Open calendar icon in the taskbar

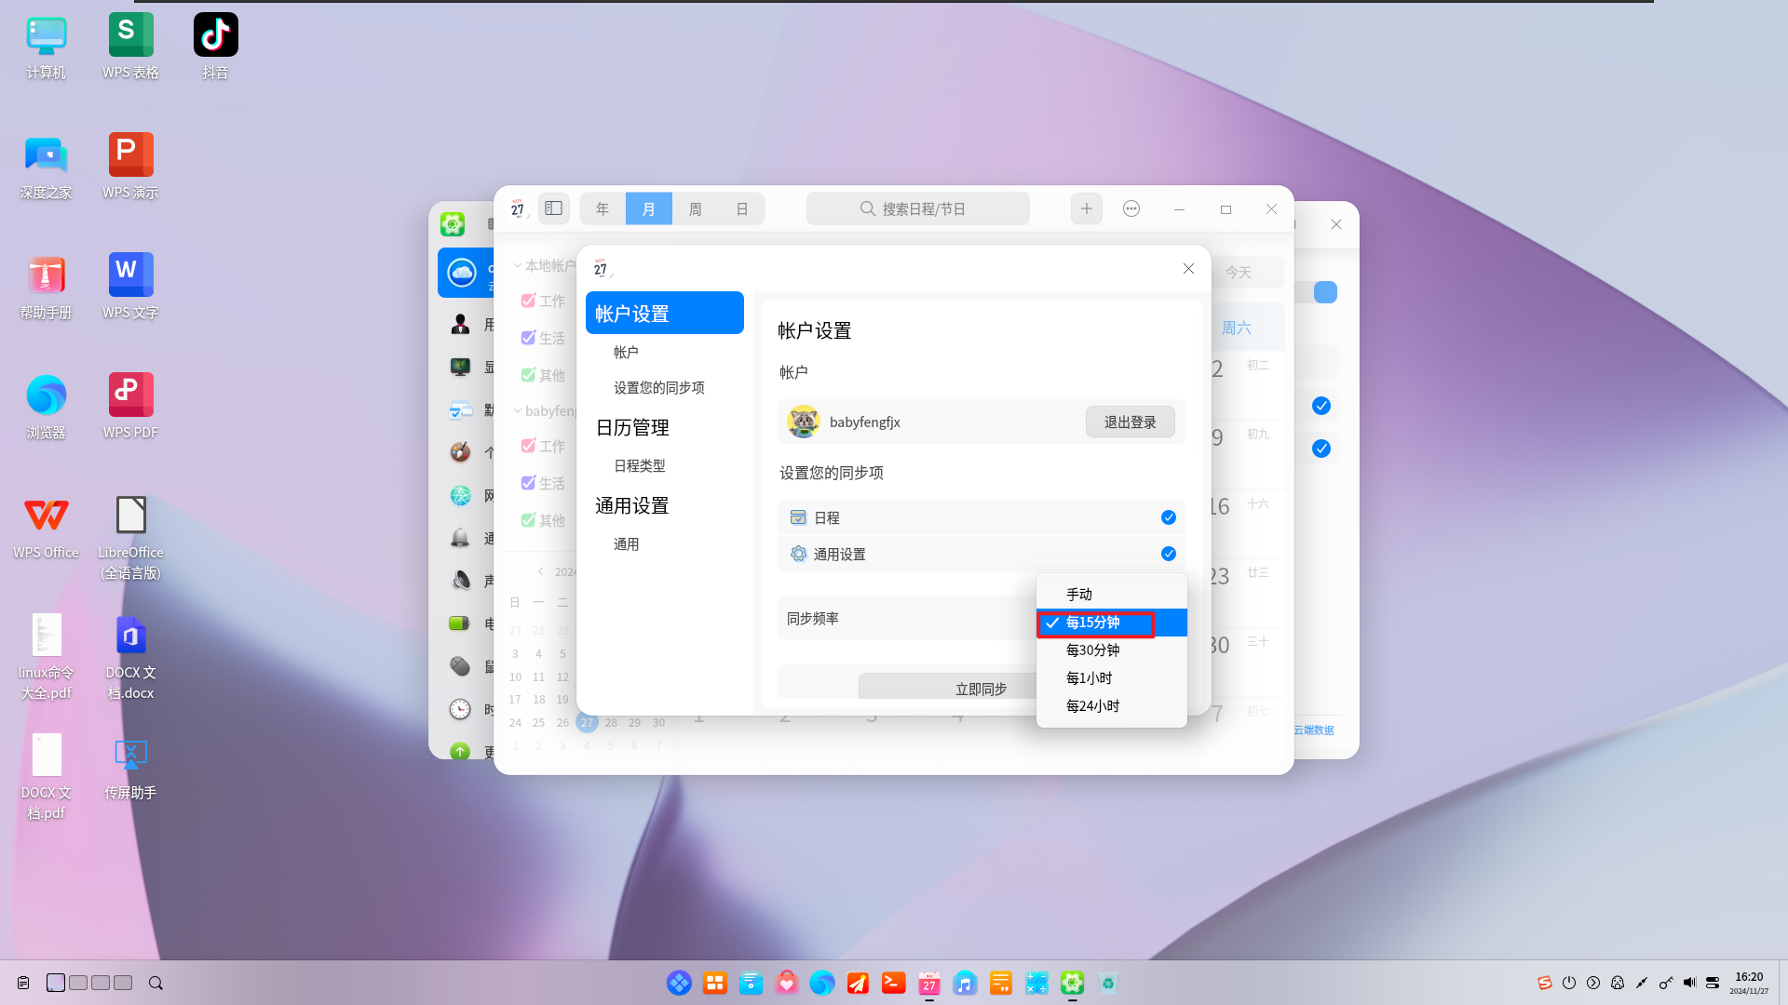tap(929, 983)
